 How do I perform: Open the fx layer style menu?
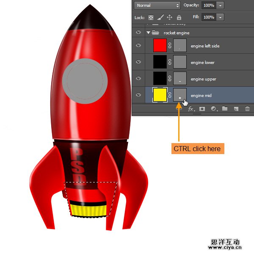tap(191, 109)
